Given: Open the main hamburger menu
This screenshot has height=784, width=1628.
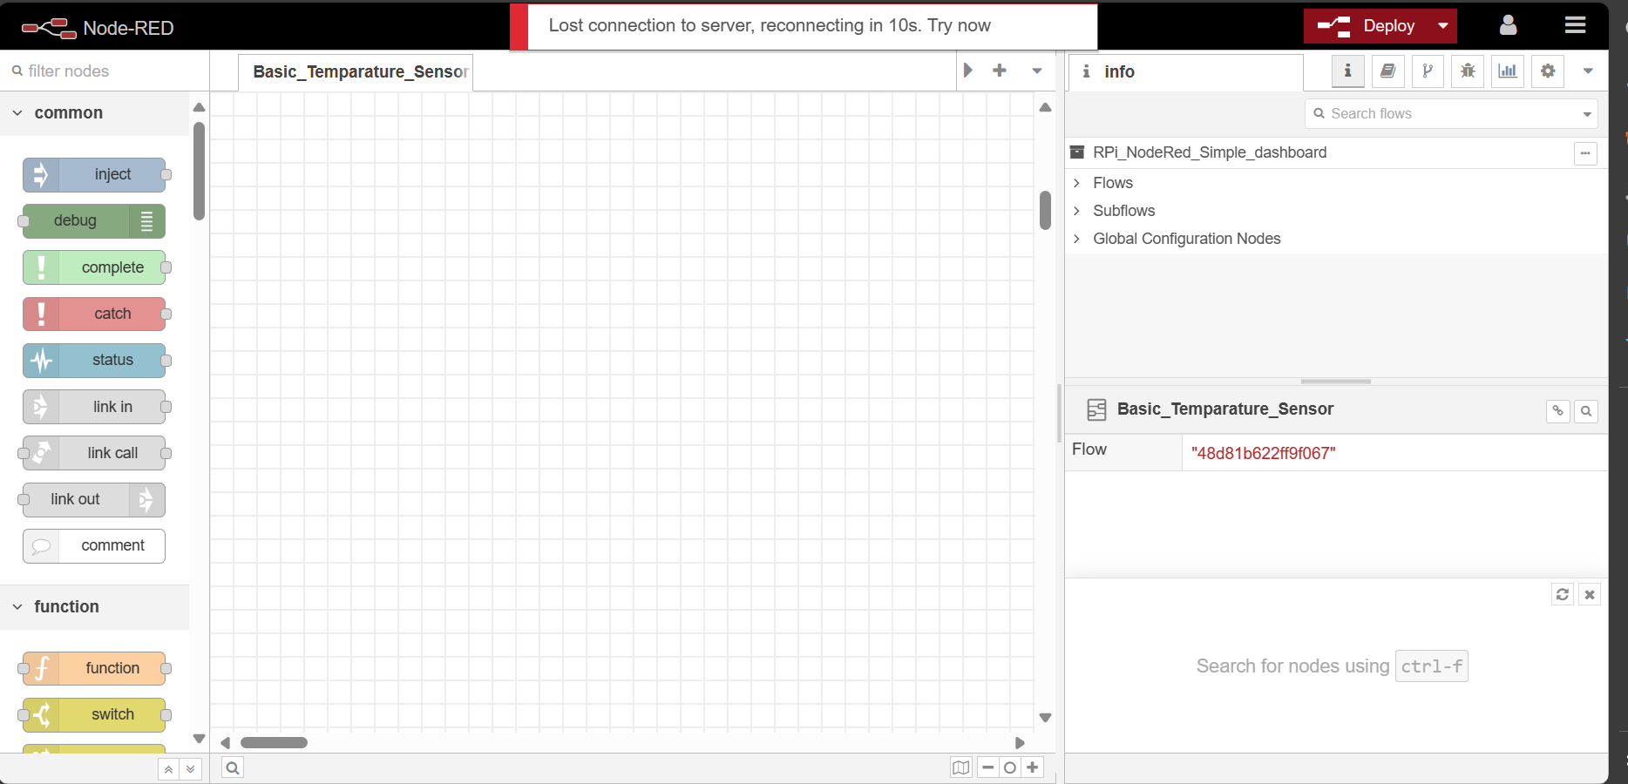Looking at the screenshot, I should pyautogui.click(x=1575, y=25).
